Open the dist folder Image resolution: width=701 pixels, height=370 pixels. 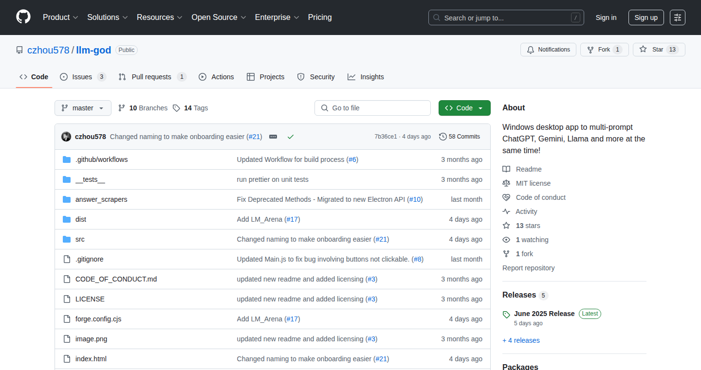(81, 219)
